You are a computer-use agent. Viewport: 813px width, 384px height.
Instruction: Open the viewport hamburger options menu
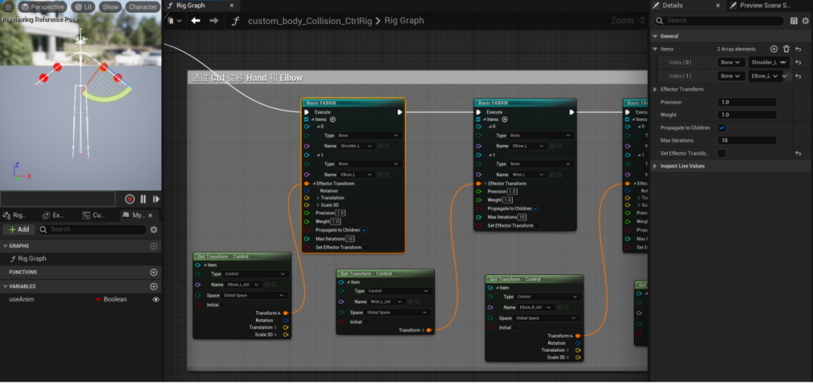tap(8, 7)
